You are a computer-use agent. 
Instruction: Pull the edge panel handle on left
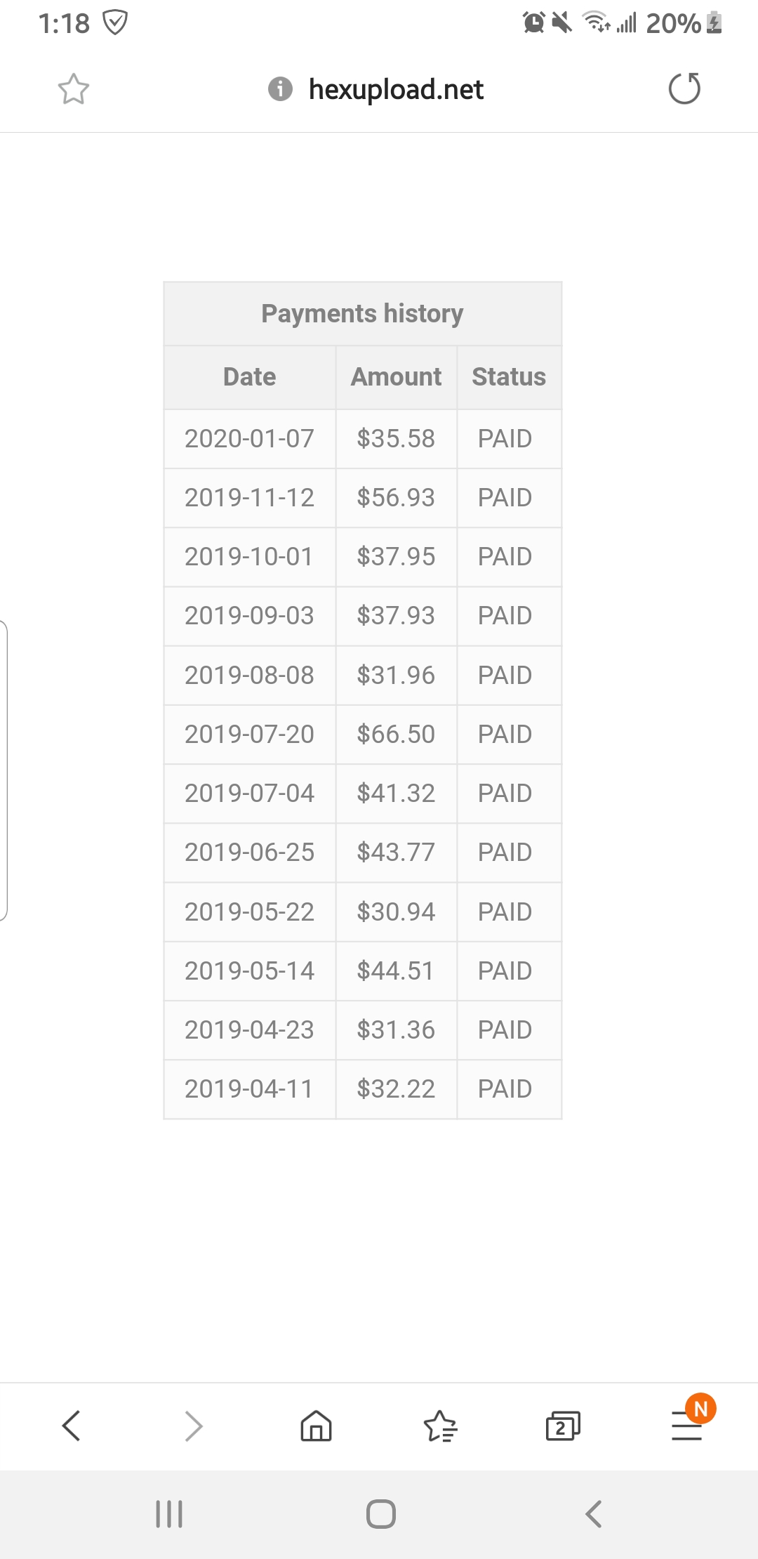(4, 770)
